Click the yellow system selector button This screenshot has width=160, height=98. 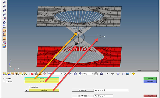(x=44, y=90)
